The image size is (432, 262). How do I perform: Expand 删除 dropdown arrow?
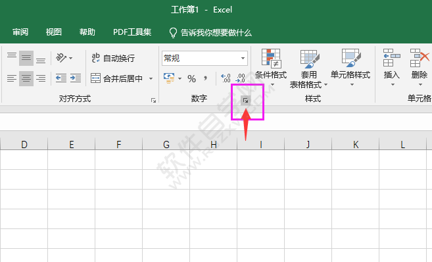(420, 84)
